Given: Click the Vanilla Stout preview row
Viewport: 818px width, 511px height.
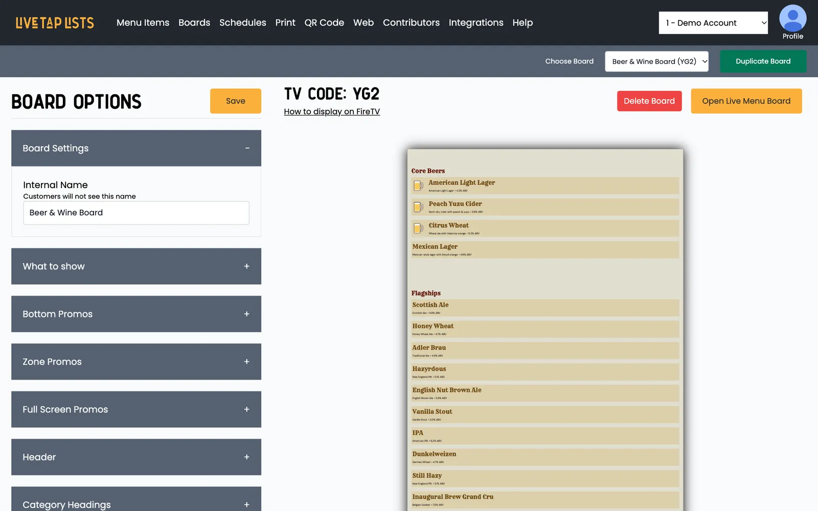Looking at the screenshot, I should (x=545, y=414).
